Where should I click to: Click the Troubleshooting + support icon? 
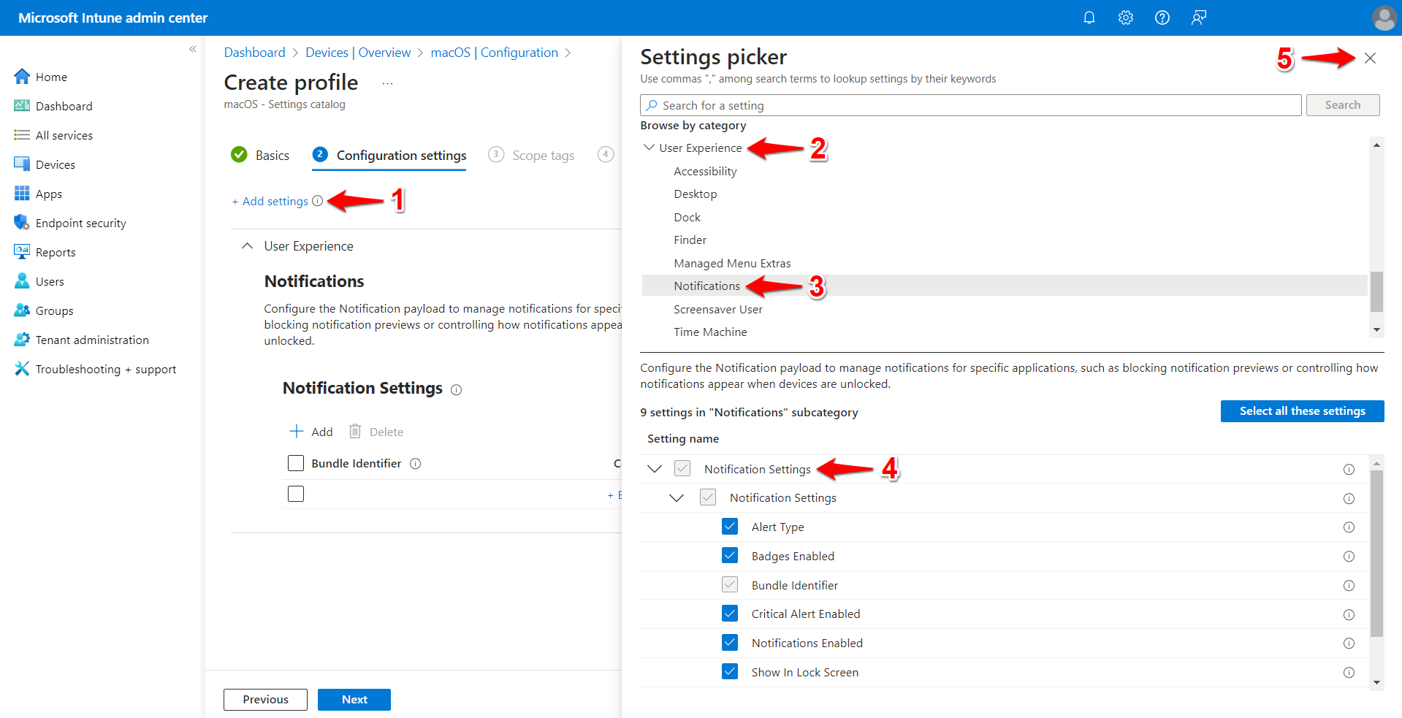(x=22, y=369)
